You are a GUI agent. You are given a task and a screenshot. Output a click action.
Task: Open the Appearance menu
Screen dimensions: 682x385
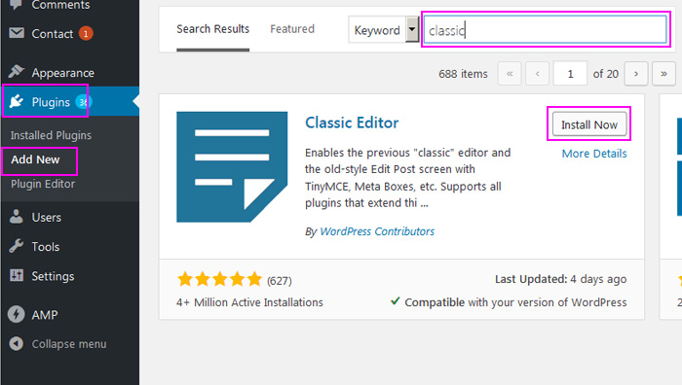pos(62,73)
